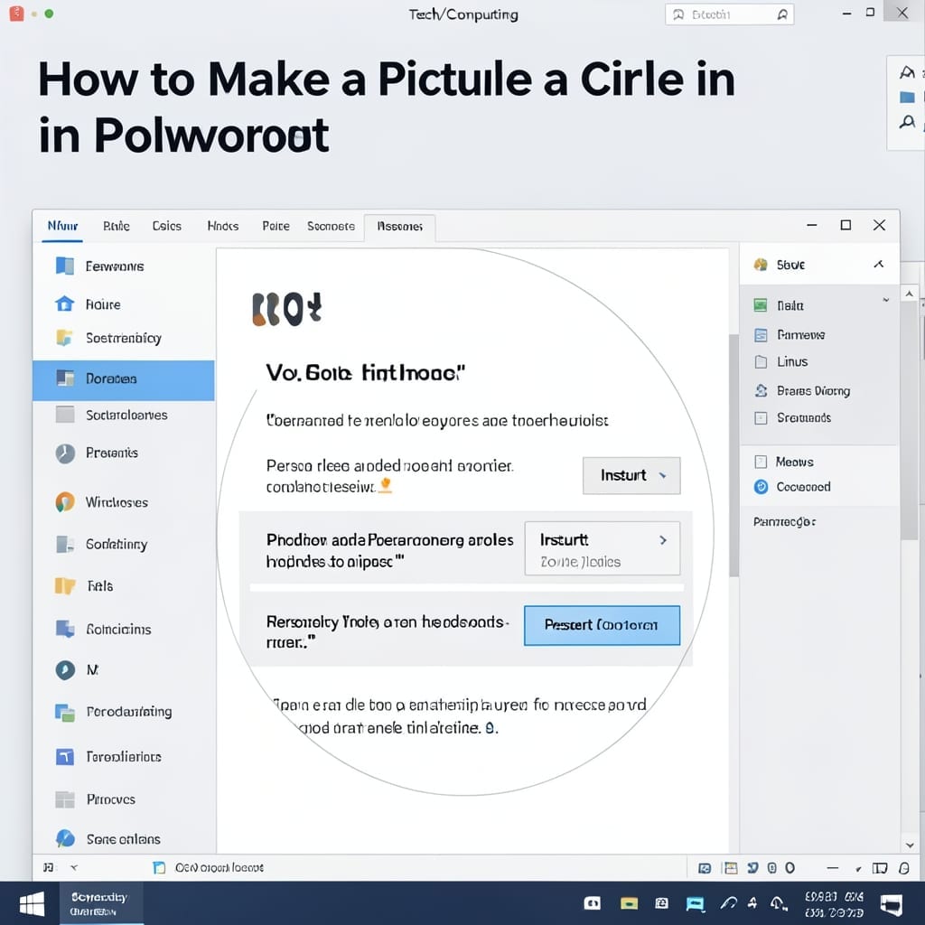Open the Paice tab
The height and width of the screenshot is (925, 925).
(x=276, y=226)
